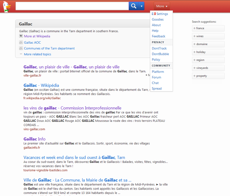Add the wines search suggestion
The image size is (230, 196).
tap(208, 36)
